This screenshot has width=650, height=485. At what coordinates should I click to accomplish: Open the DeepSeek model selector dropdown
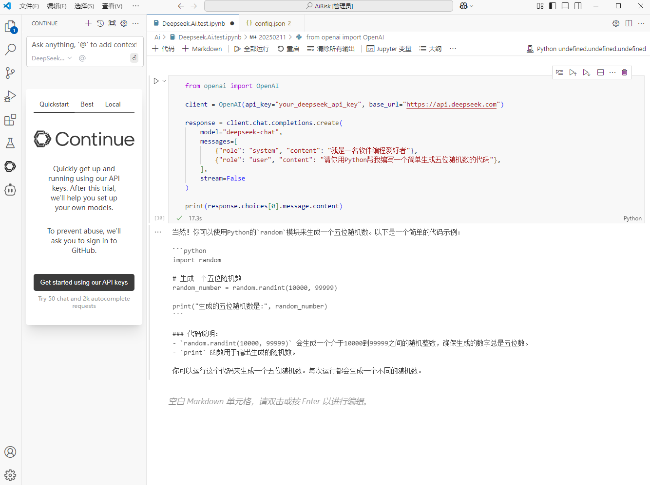tap(52, 58)
